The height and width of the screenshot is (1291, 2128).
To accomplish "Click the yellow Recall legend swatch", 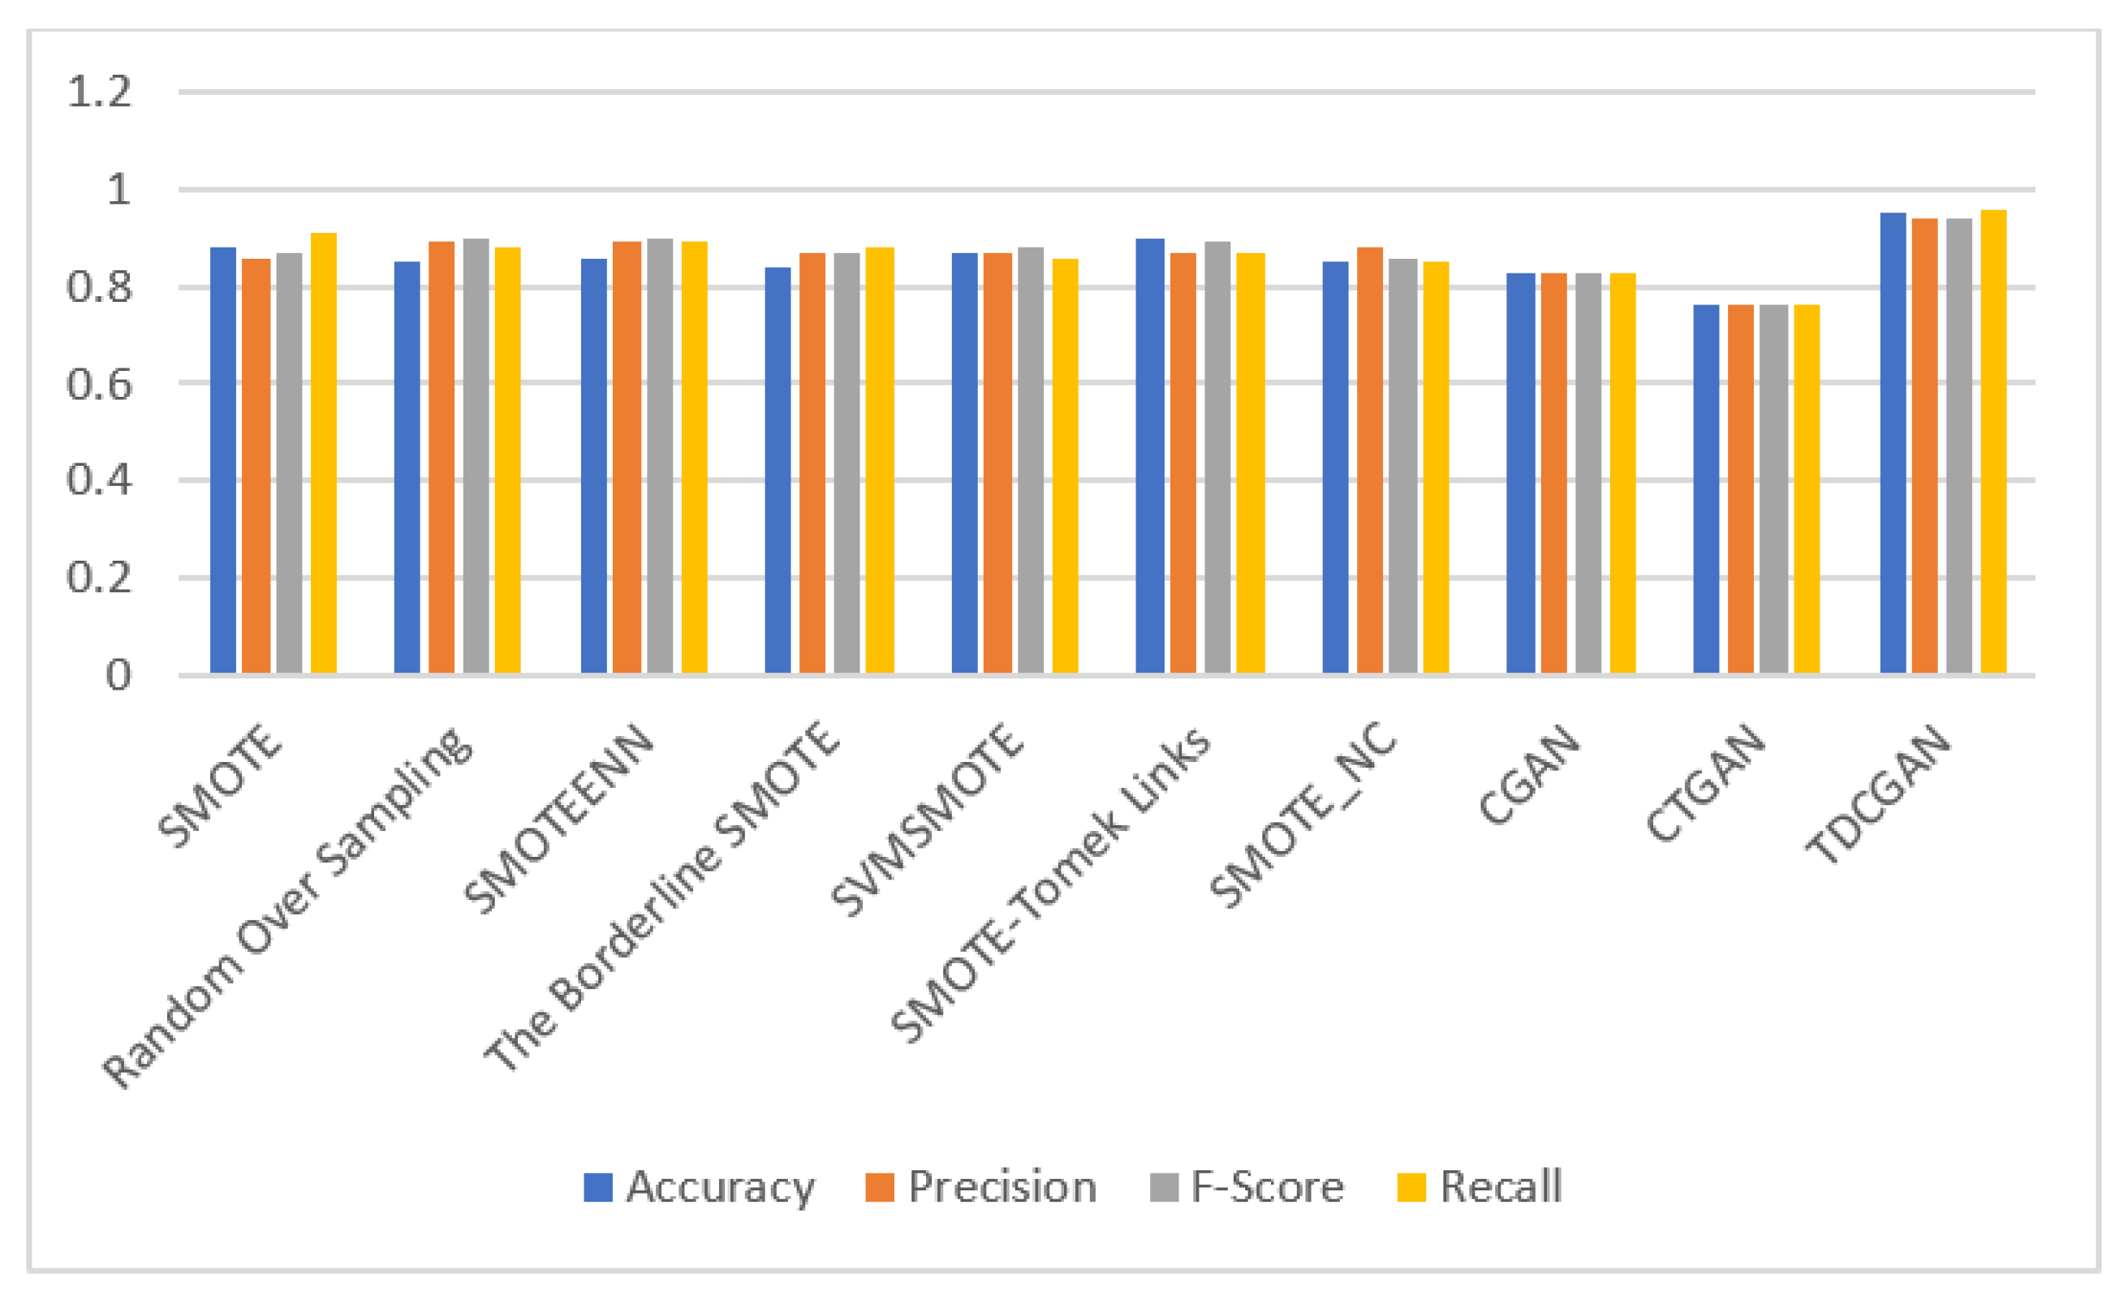I will [x=1411, y=1187].
